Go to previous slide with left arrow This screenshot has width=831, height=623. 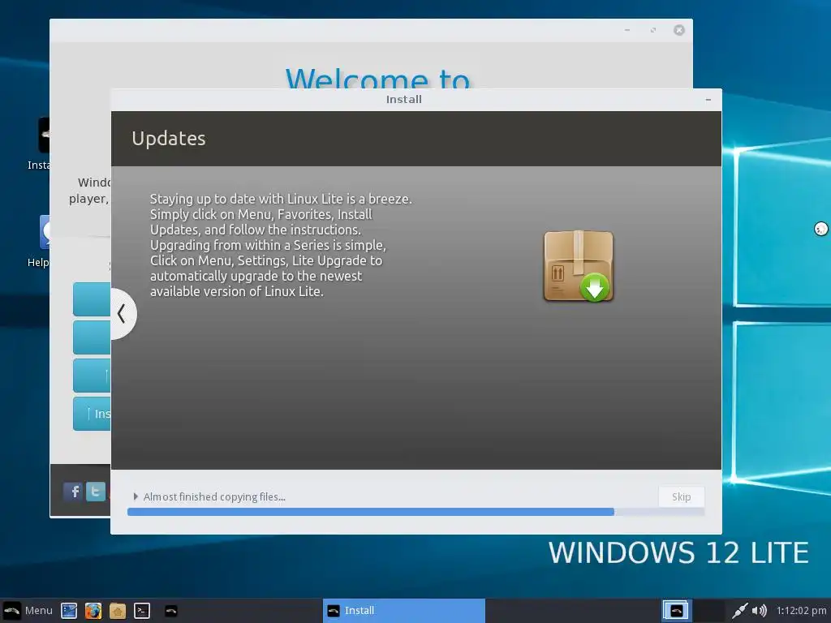pos(123,314)
